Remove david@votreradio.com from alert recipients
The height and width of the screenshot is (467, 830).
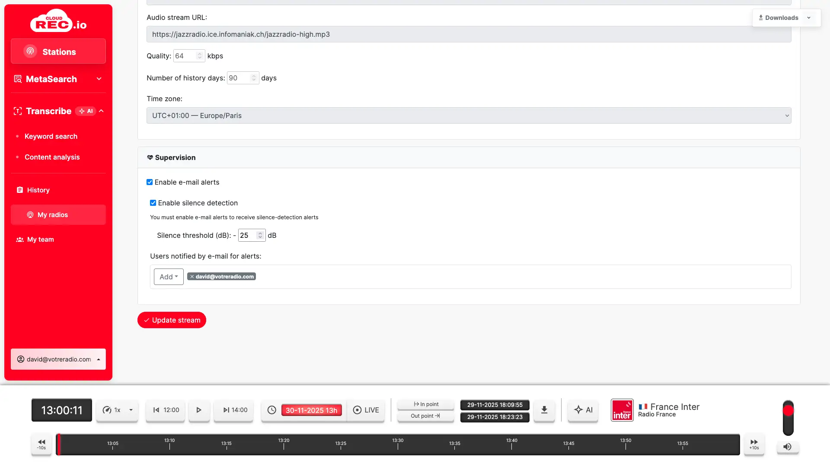[x=192, y=277]
